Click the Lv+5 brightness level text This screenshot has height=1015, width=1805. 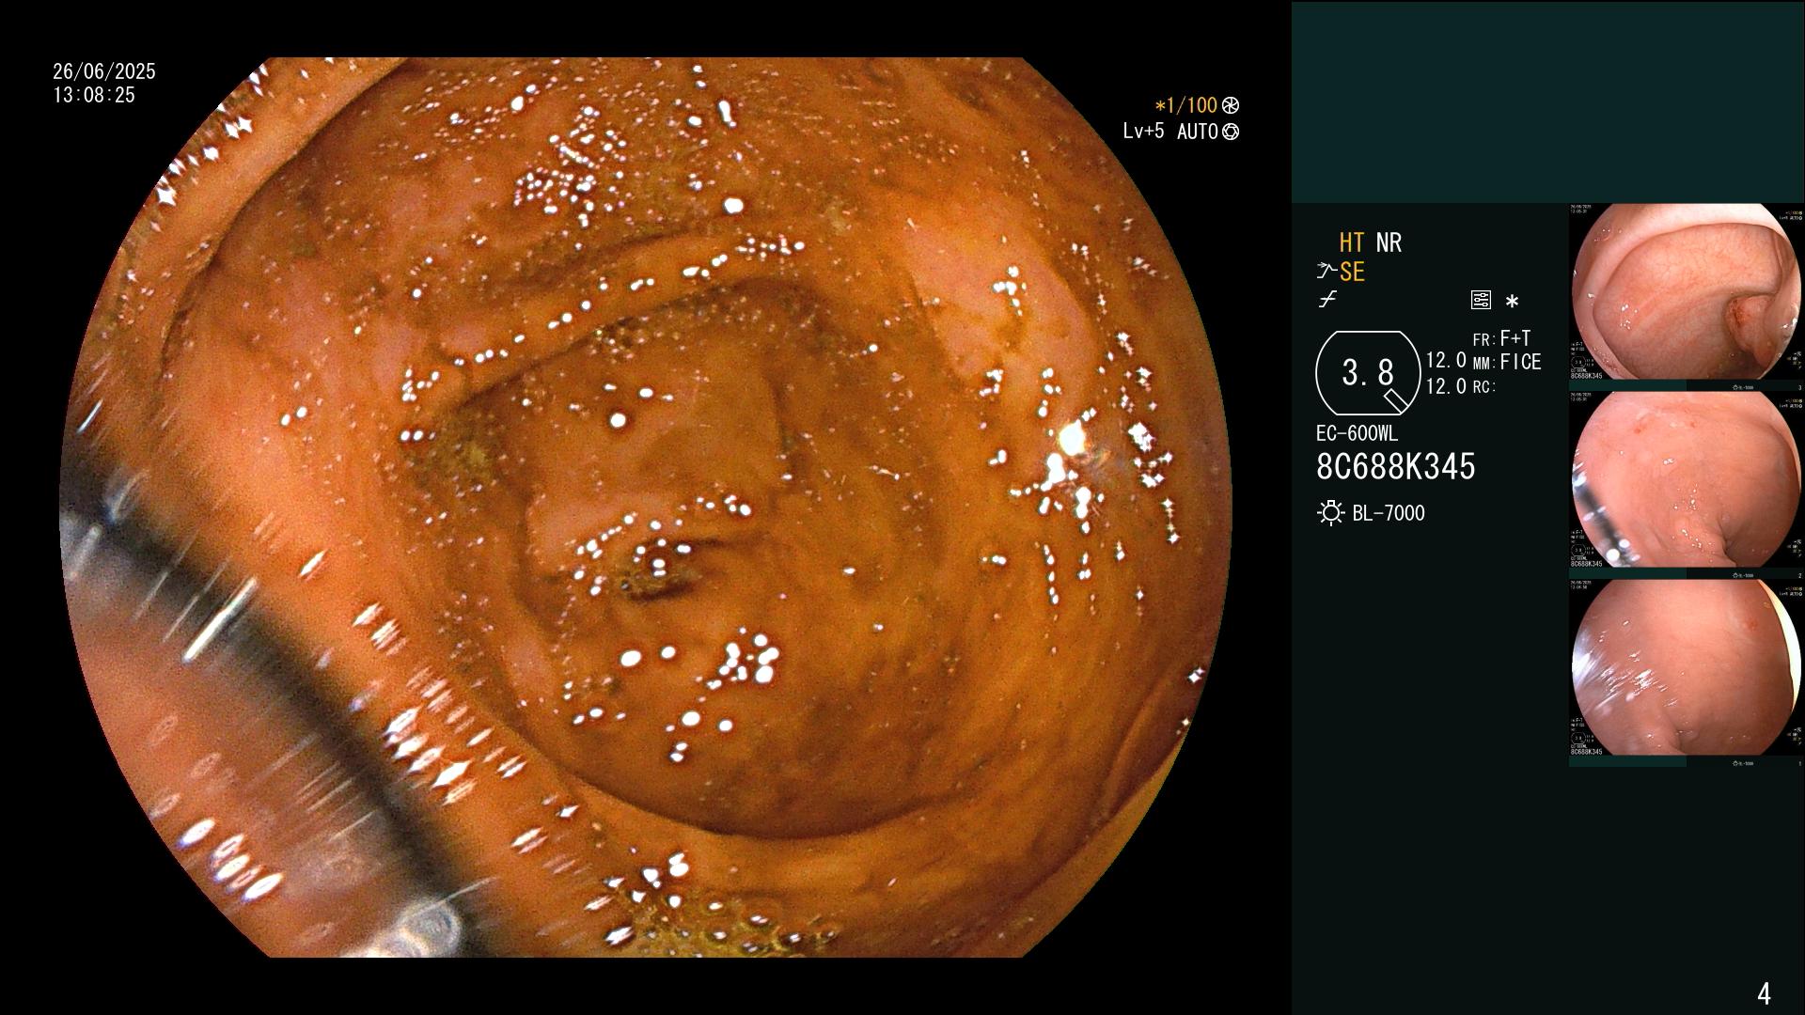point(1143,132)
